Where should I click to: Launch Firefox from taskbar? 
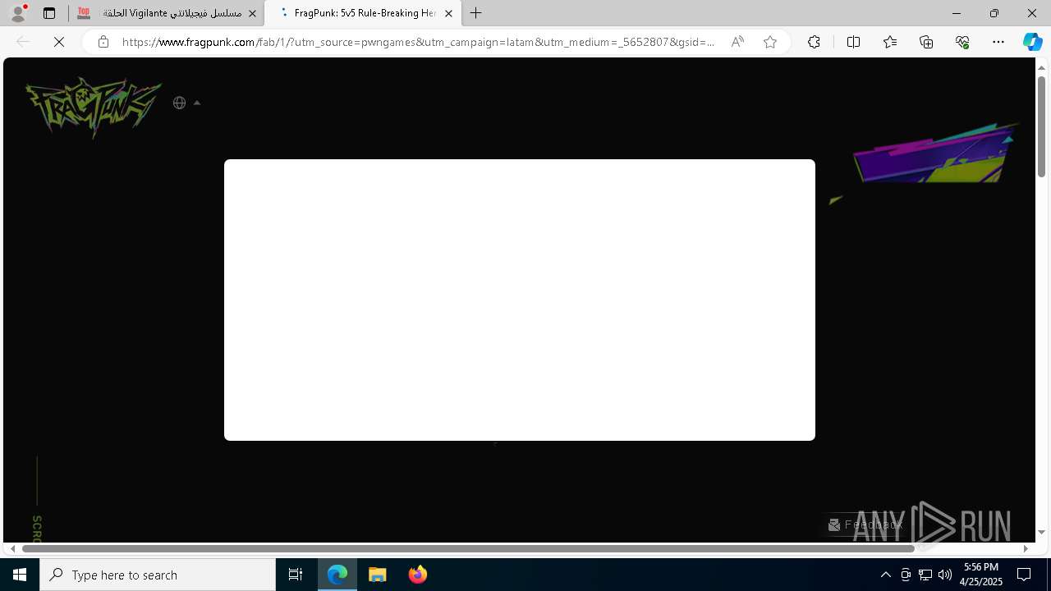coord(418,575)
